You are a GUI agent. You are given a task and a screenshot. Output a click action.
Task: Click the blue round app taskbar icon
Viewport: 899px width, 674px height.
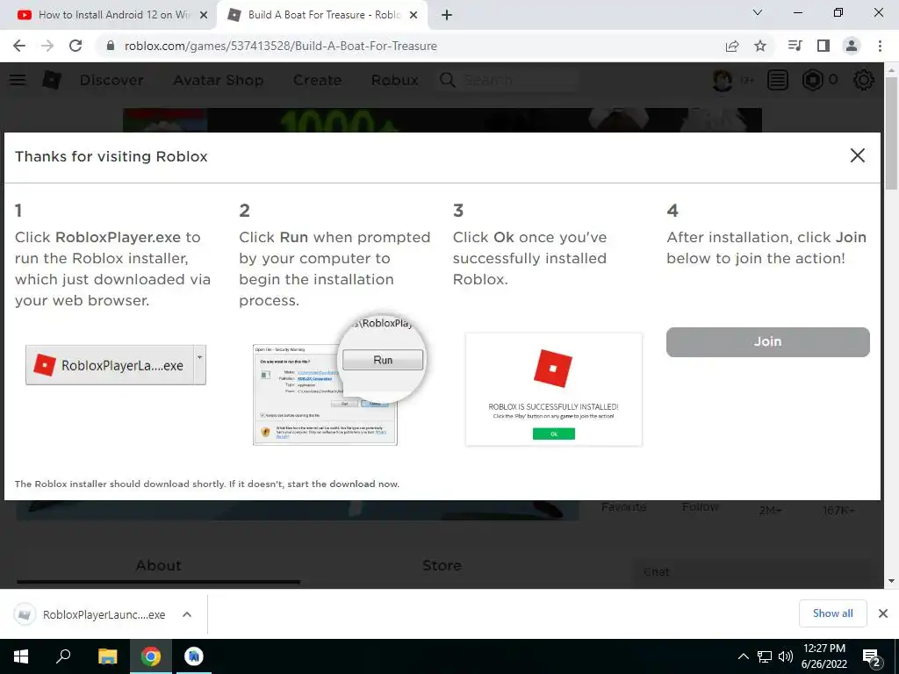[x=194, y=656]
